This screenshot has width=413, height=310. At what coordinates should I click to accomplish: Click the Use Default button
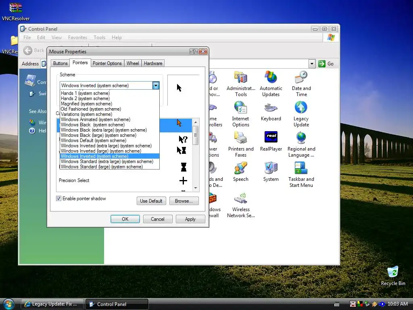pos(151,201)
